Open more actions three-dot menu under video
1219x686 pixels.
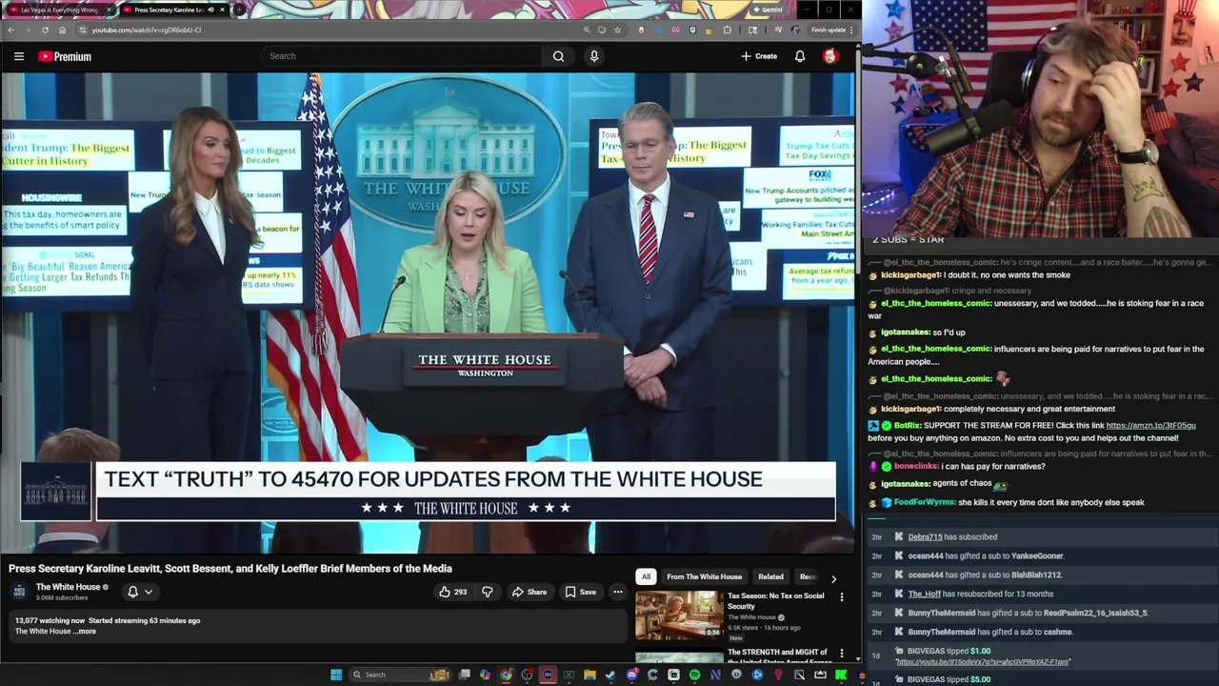(618, 592)
